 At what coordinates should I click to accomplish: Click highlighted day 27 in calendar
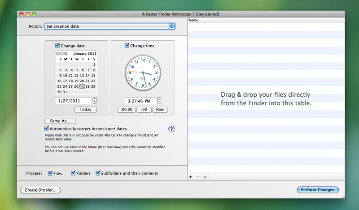[x=82, y=86]
